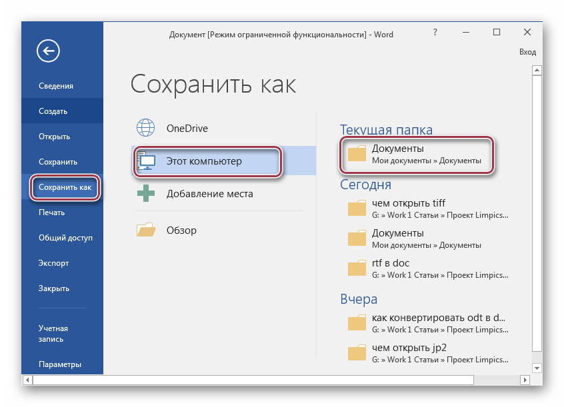This screenshot has width=564, height=407.
Task: Click the Вход sign-in link
Action: (x=527, y=51)
